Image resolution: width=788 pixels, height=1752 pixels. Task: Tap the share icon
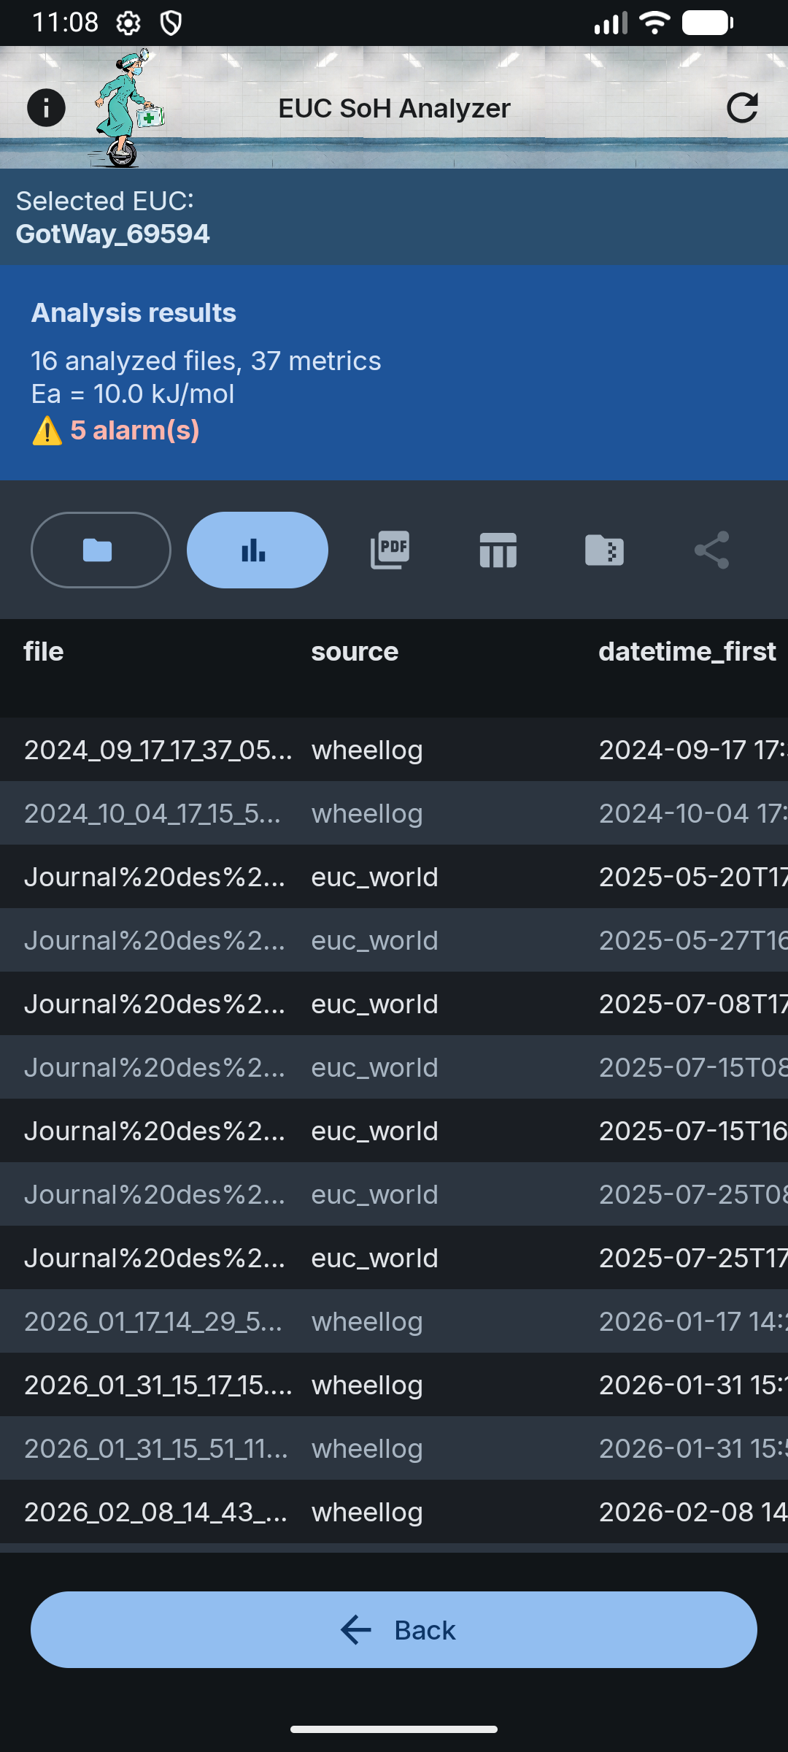coord(711,550)
